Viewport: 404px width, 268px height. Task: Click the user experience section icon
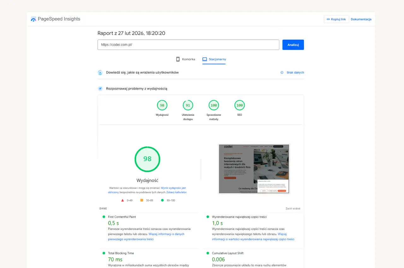pyautogui.click(x=100, y=73)
